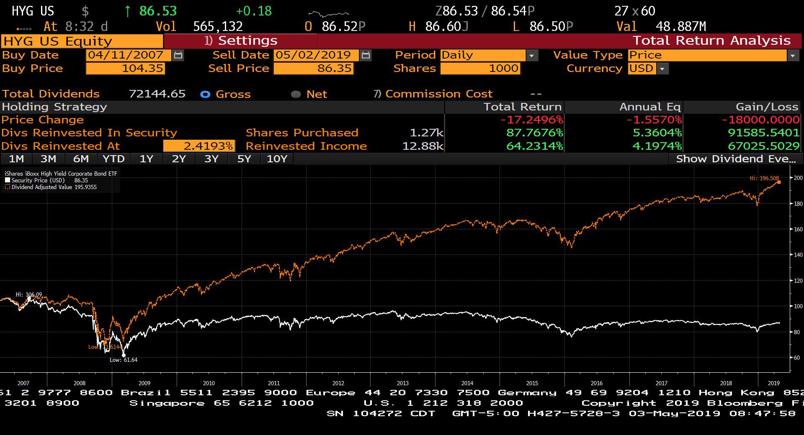This screenshot has height=435, width=804.
Task: Click the Hi: 196.508 chart marker
Action: (779, 182)
